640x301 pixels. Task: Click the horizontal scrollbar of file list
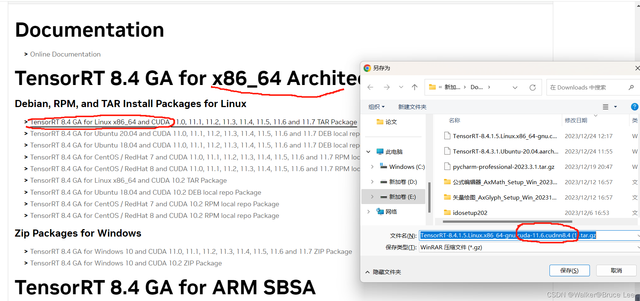[508, 222]
